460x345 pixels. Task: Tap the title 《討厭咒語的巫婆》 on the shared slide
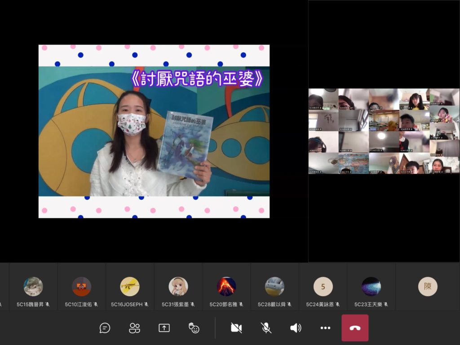(x=197, y=79)
